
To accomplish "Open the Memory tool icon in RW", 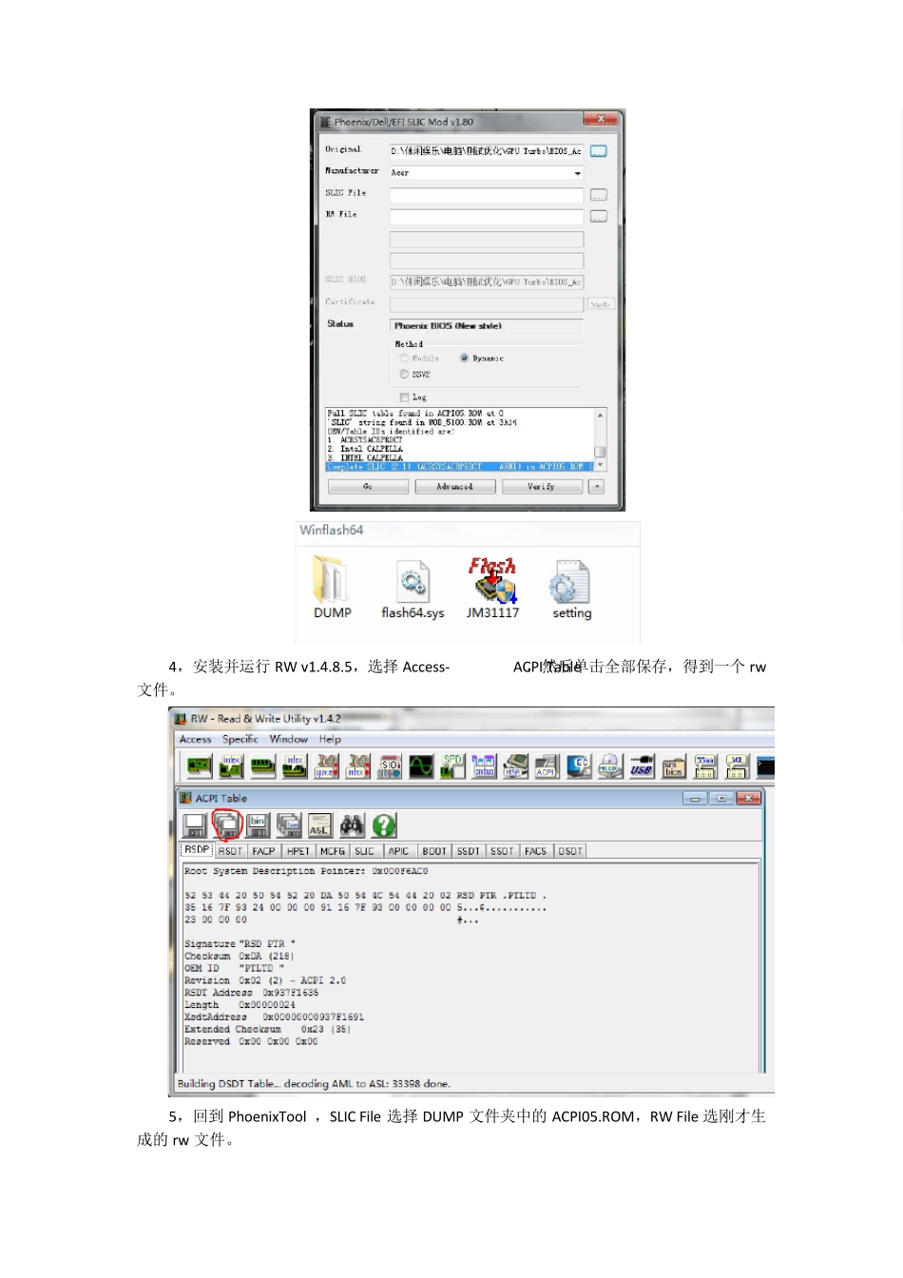I will 263,766.
